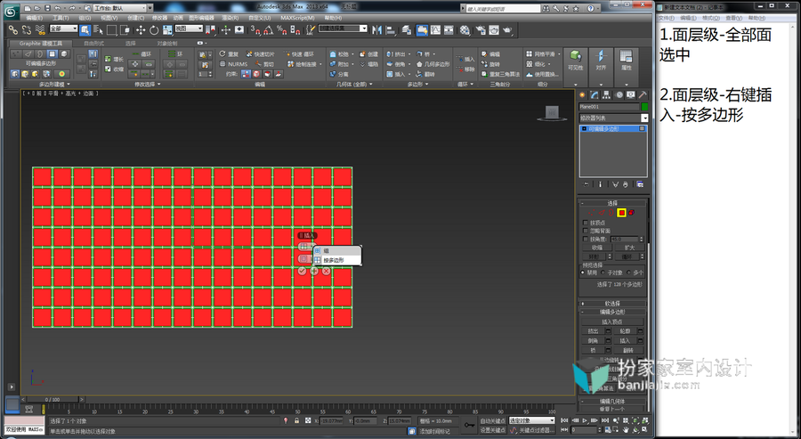Screen dimensions: 801x439
Task: Expand the 软选择 rollout
Action: point(612,304)
